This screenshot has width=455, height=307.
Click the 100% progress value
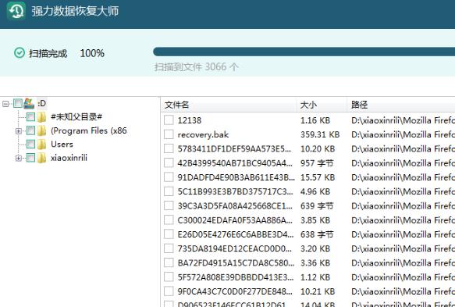point(92,53)
